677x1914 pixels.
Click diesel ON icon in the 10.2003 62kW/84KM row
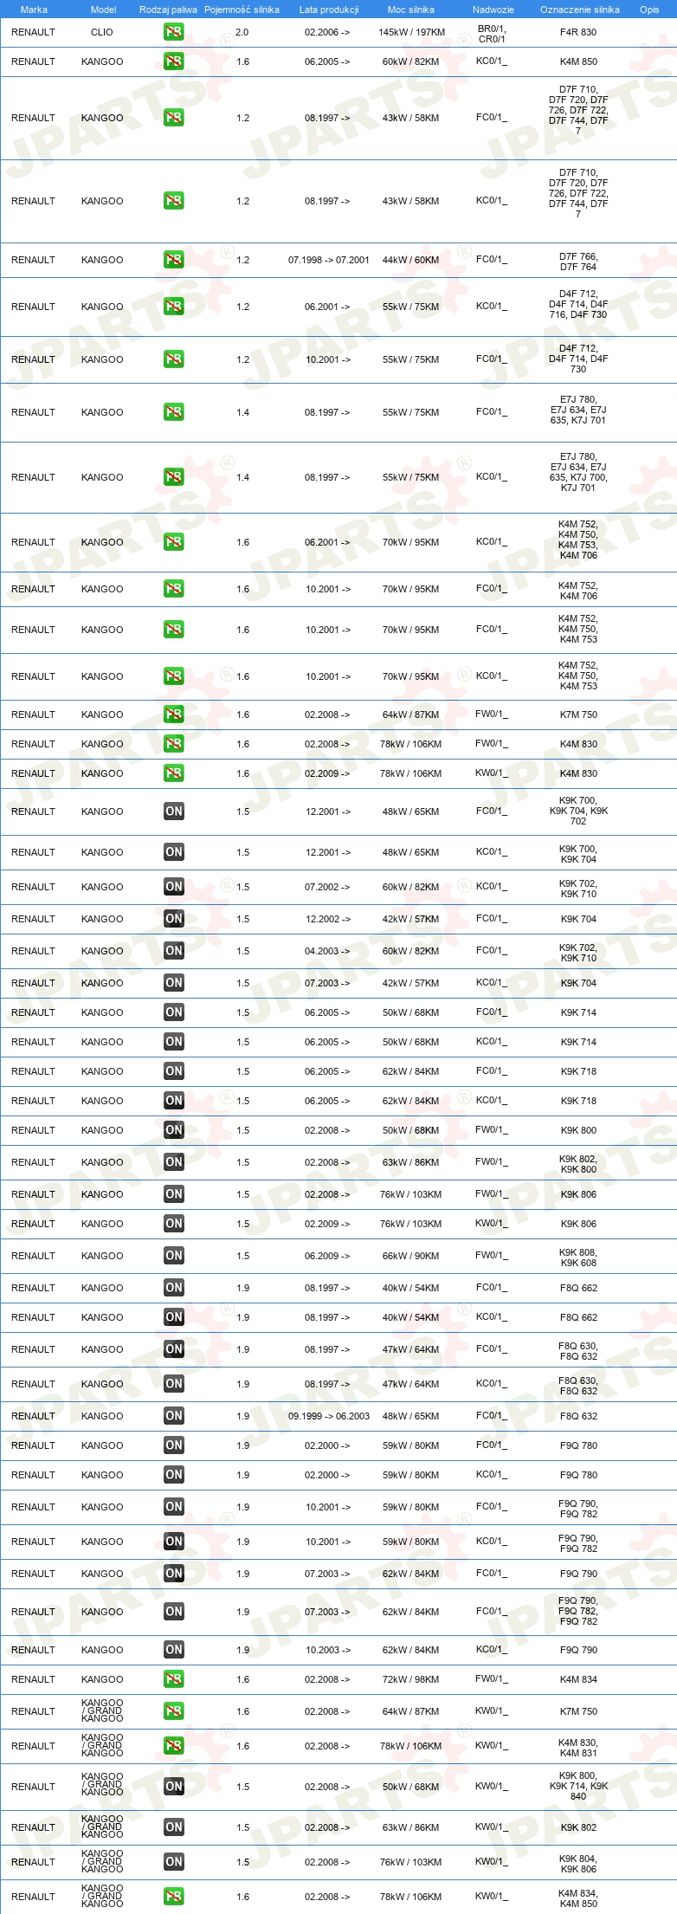tap(173, 1650)
